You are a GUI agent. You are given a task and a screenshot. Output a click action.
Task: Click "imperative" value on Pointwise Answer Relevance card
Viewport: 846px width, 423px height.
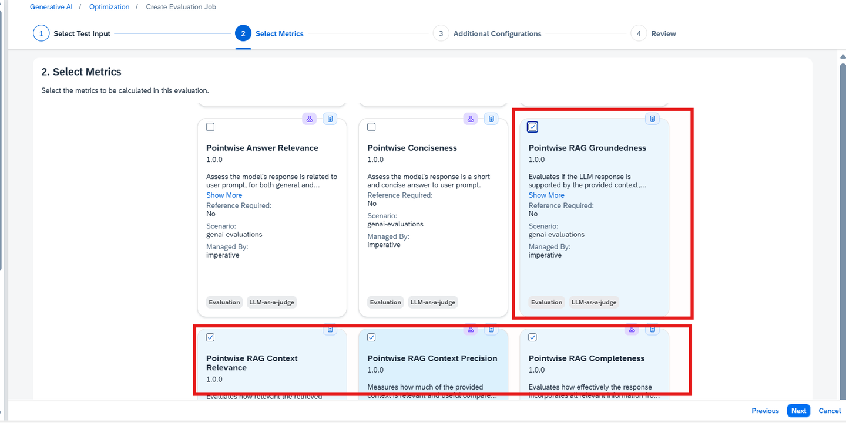point(223,256)
